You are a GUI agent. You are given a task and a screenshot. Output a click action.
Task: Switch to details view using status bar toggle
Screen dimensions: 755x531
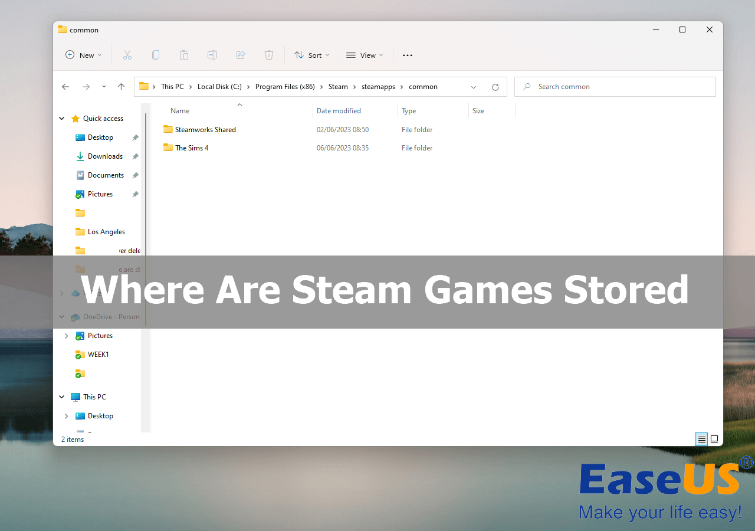(x=701, y=439)
